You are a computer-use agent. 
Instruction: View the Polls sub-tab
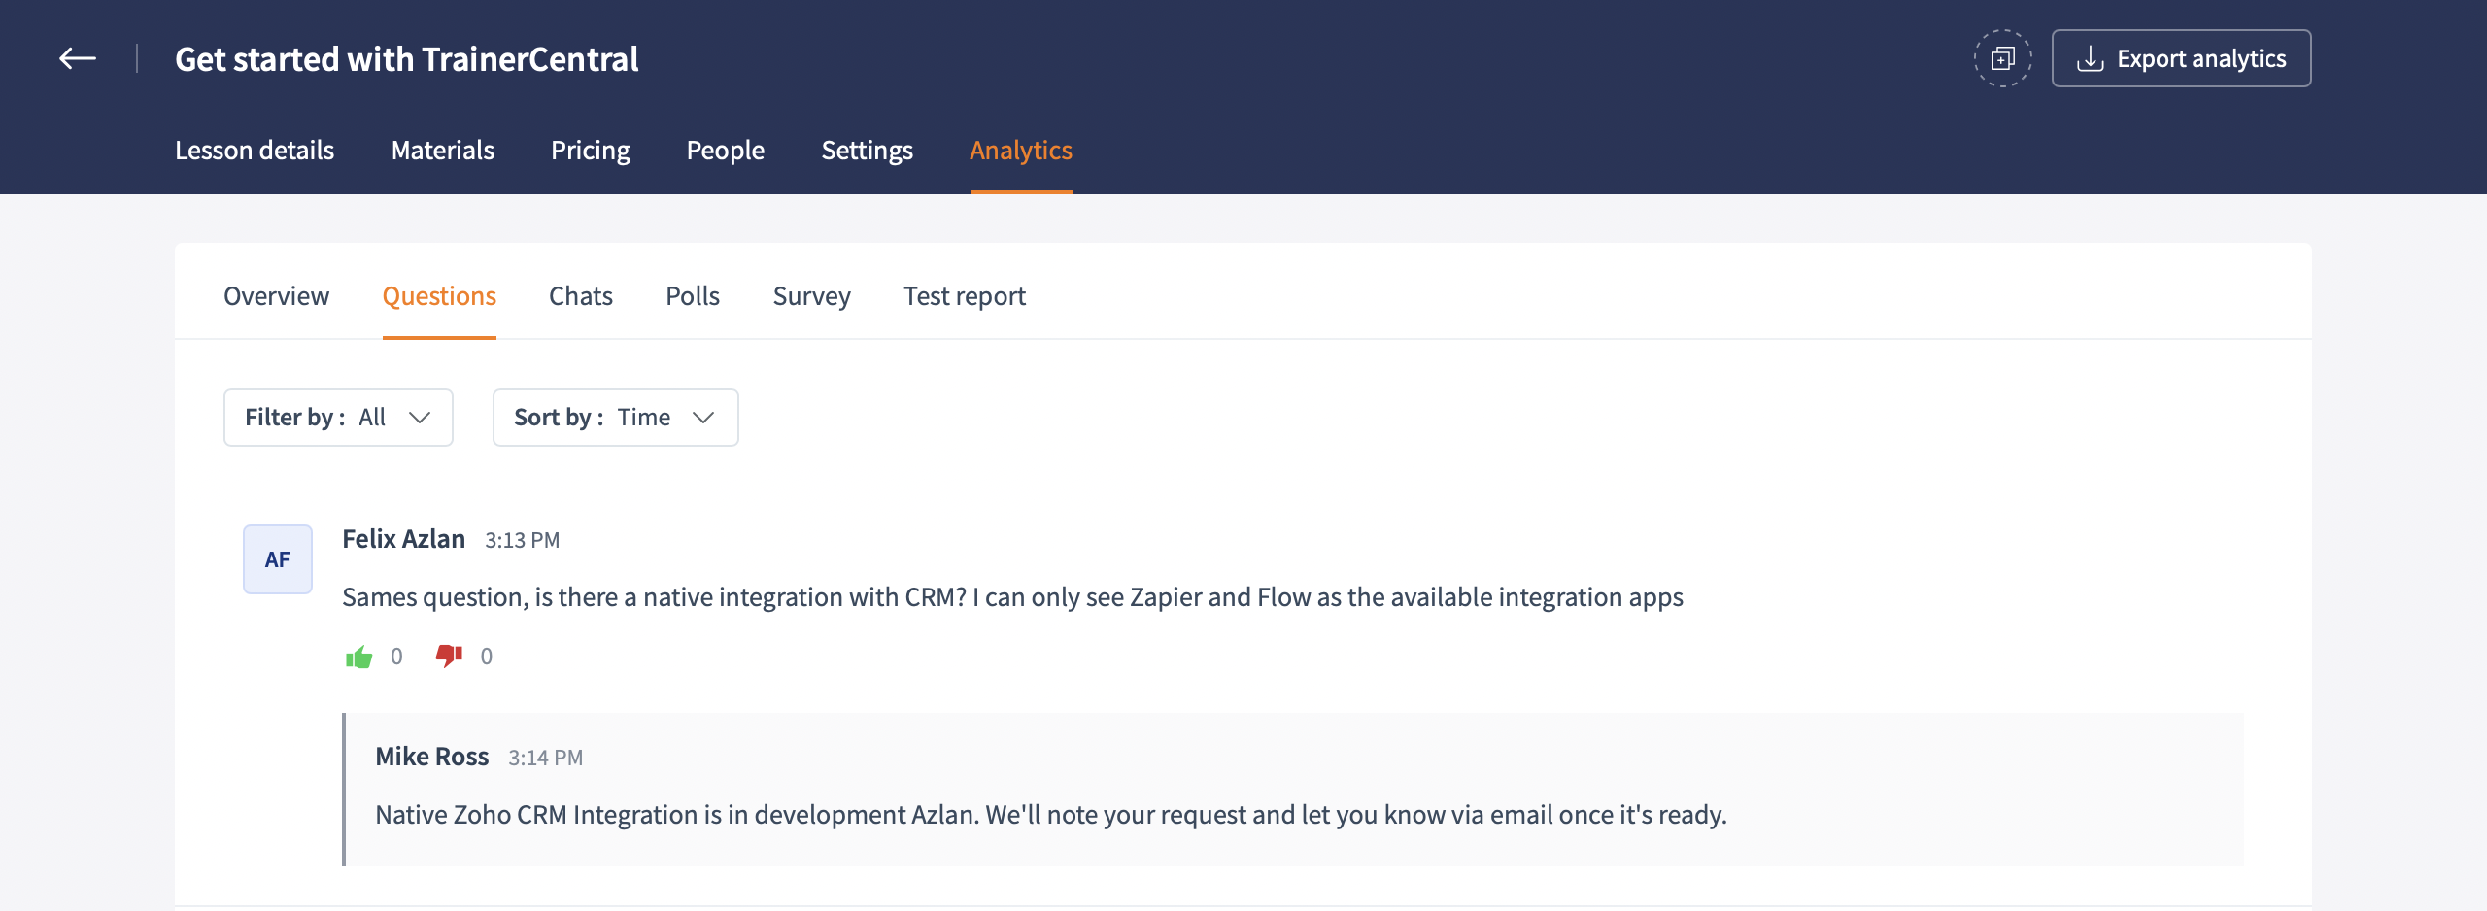pos(693,296)
